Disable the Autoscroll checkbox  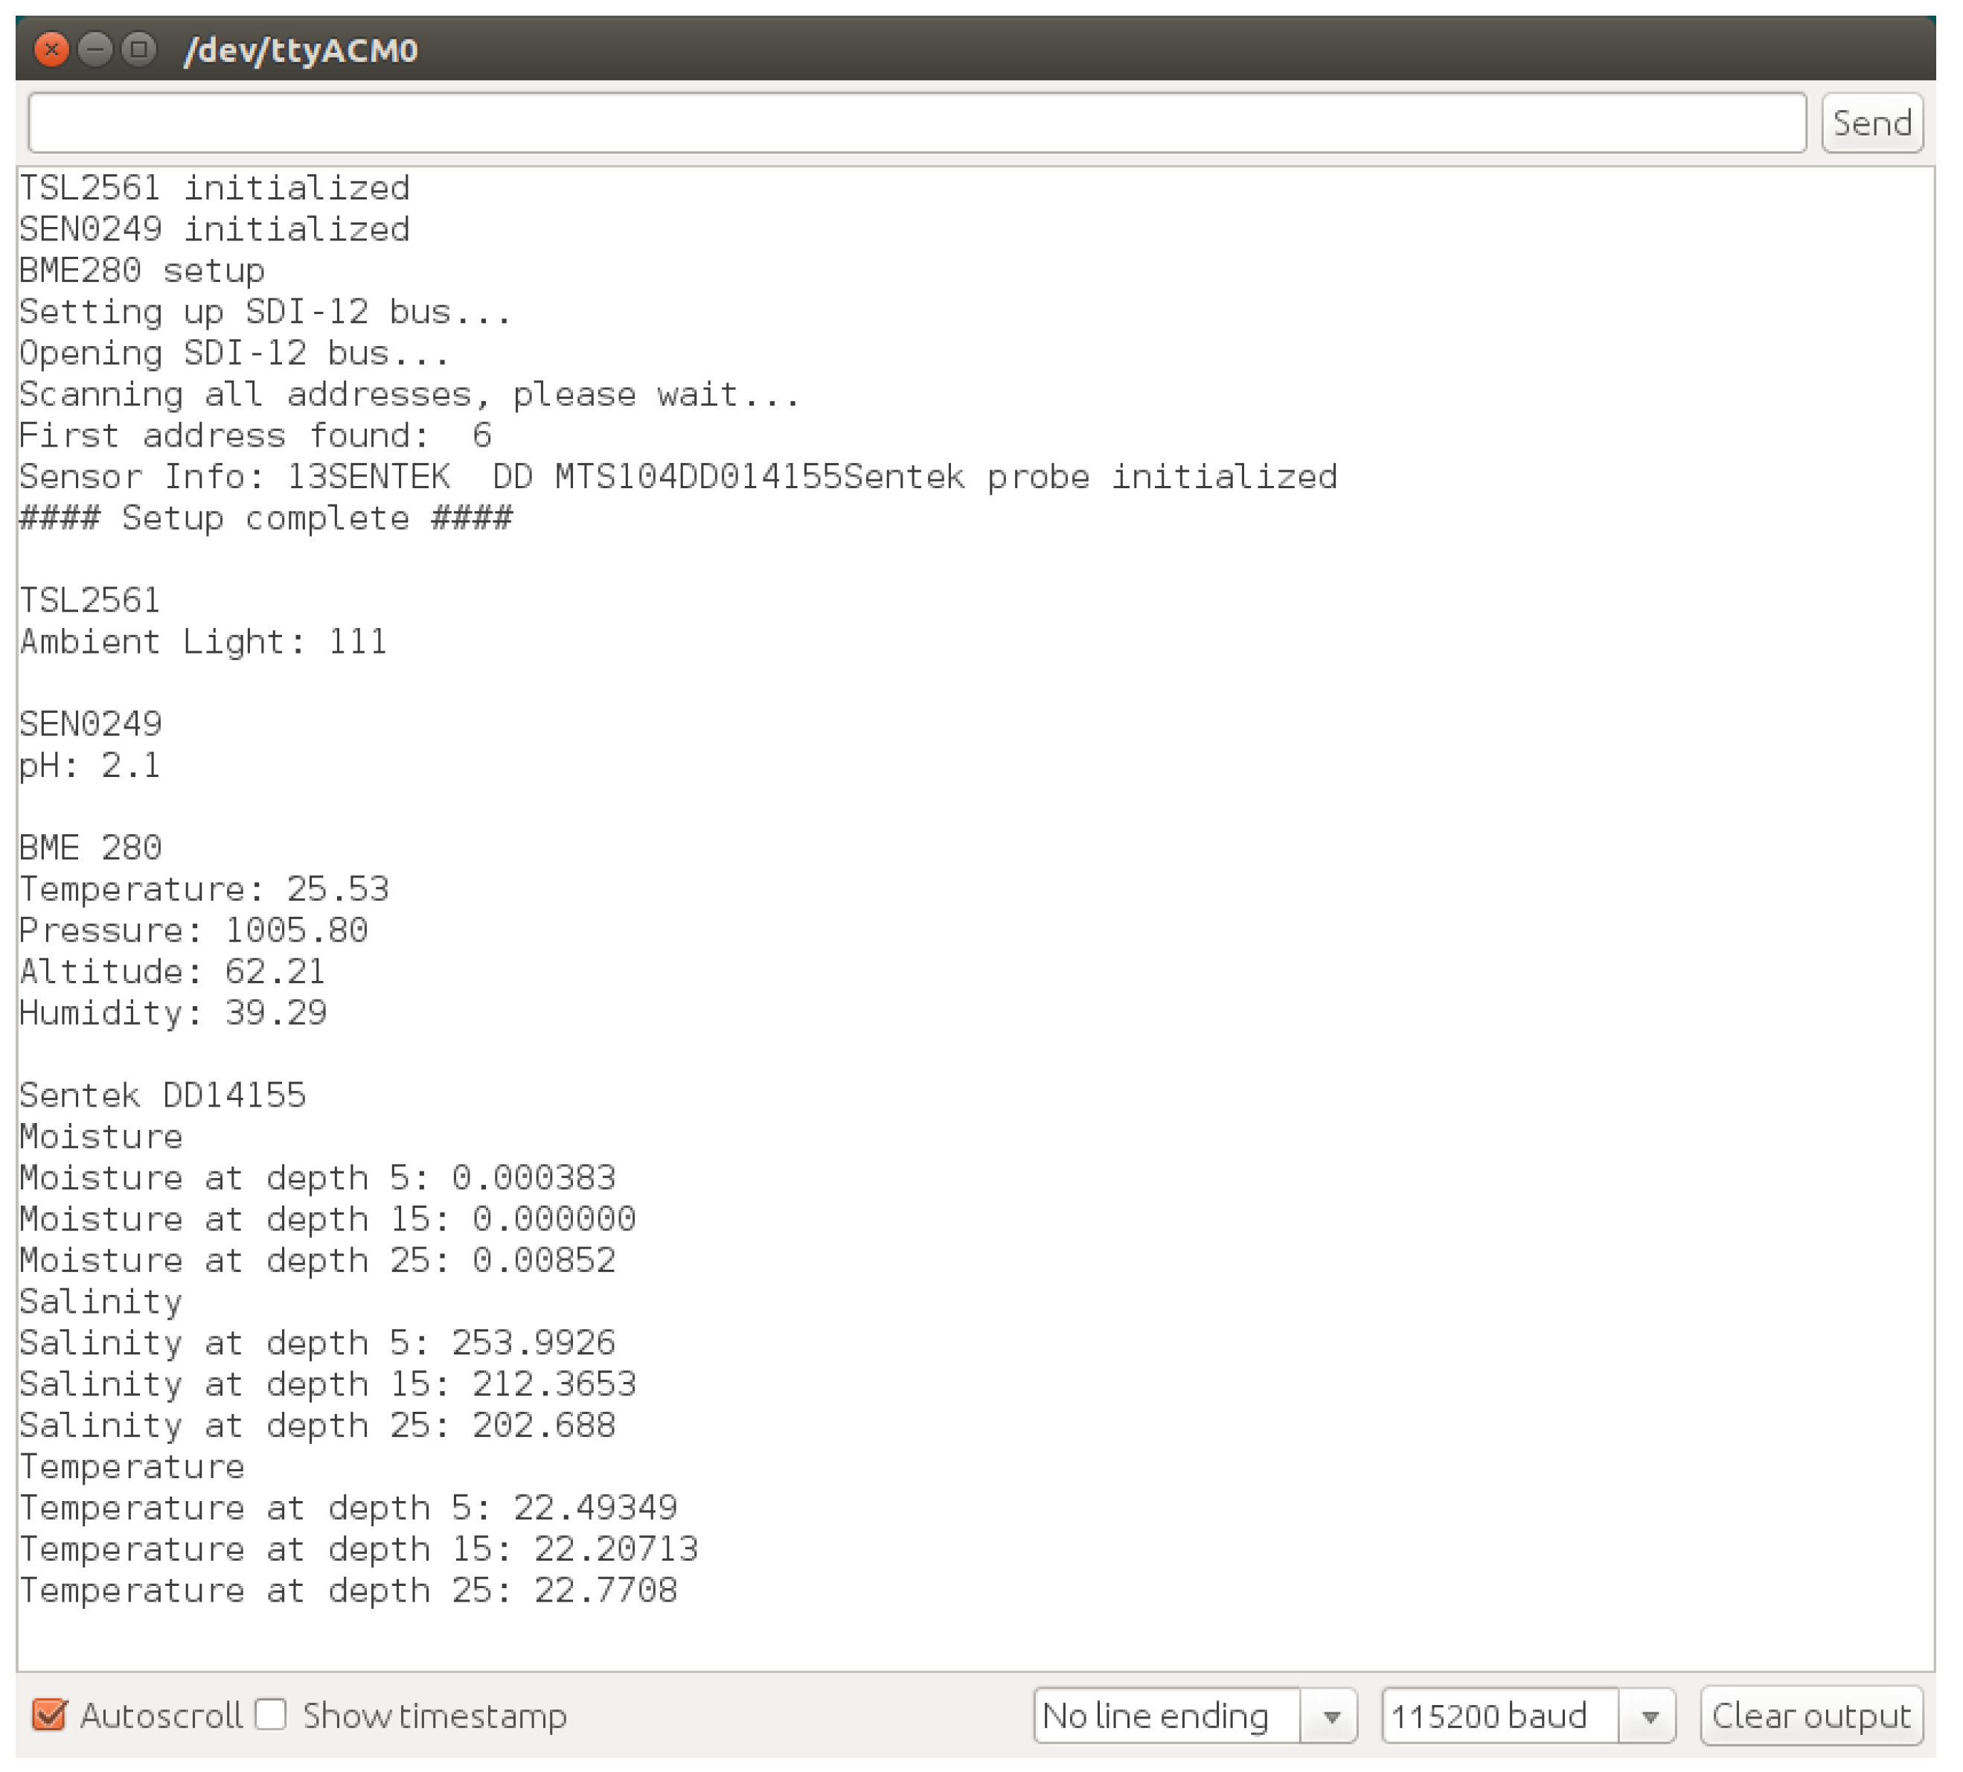pyautogui.click(x=50, y=1715)
